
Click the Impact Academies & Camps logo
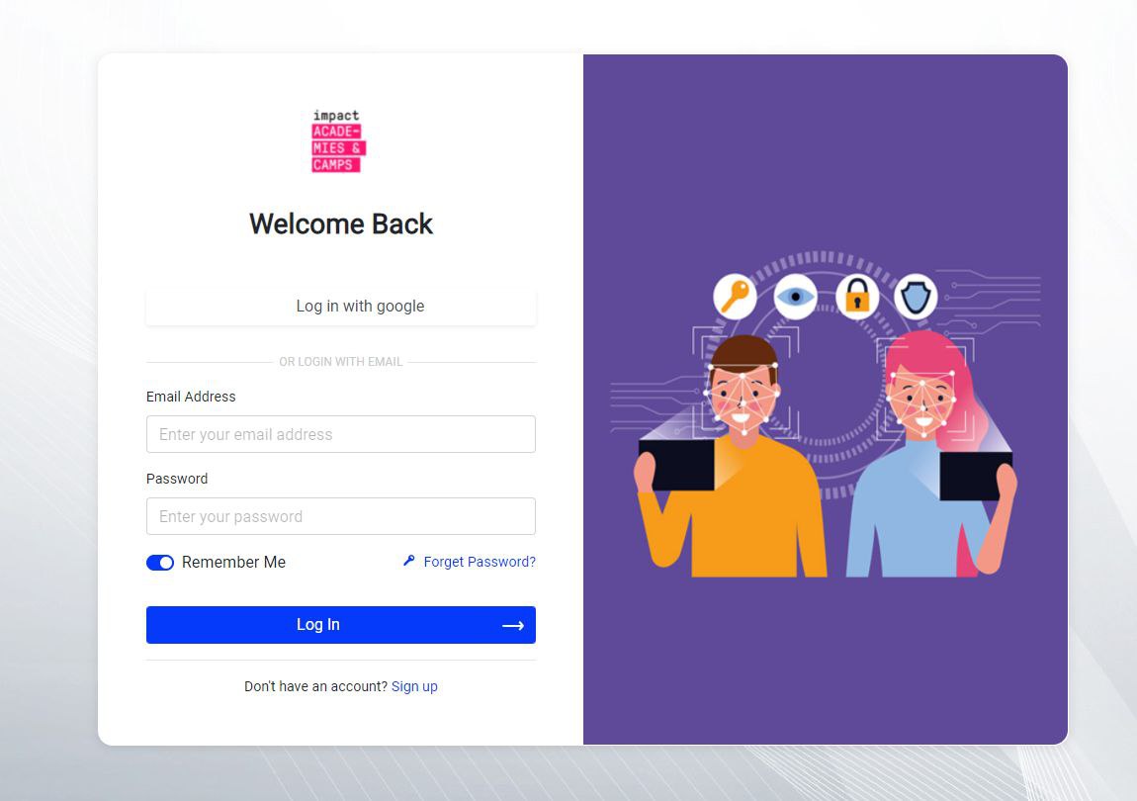tap(338, 140)
